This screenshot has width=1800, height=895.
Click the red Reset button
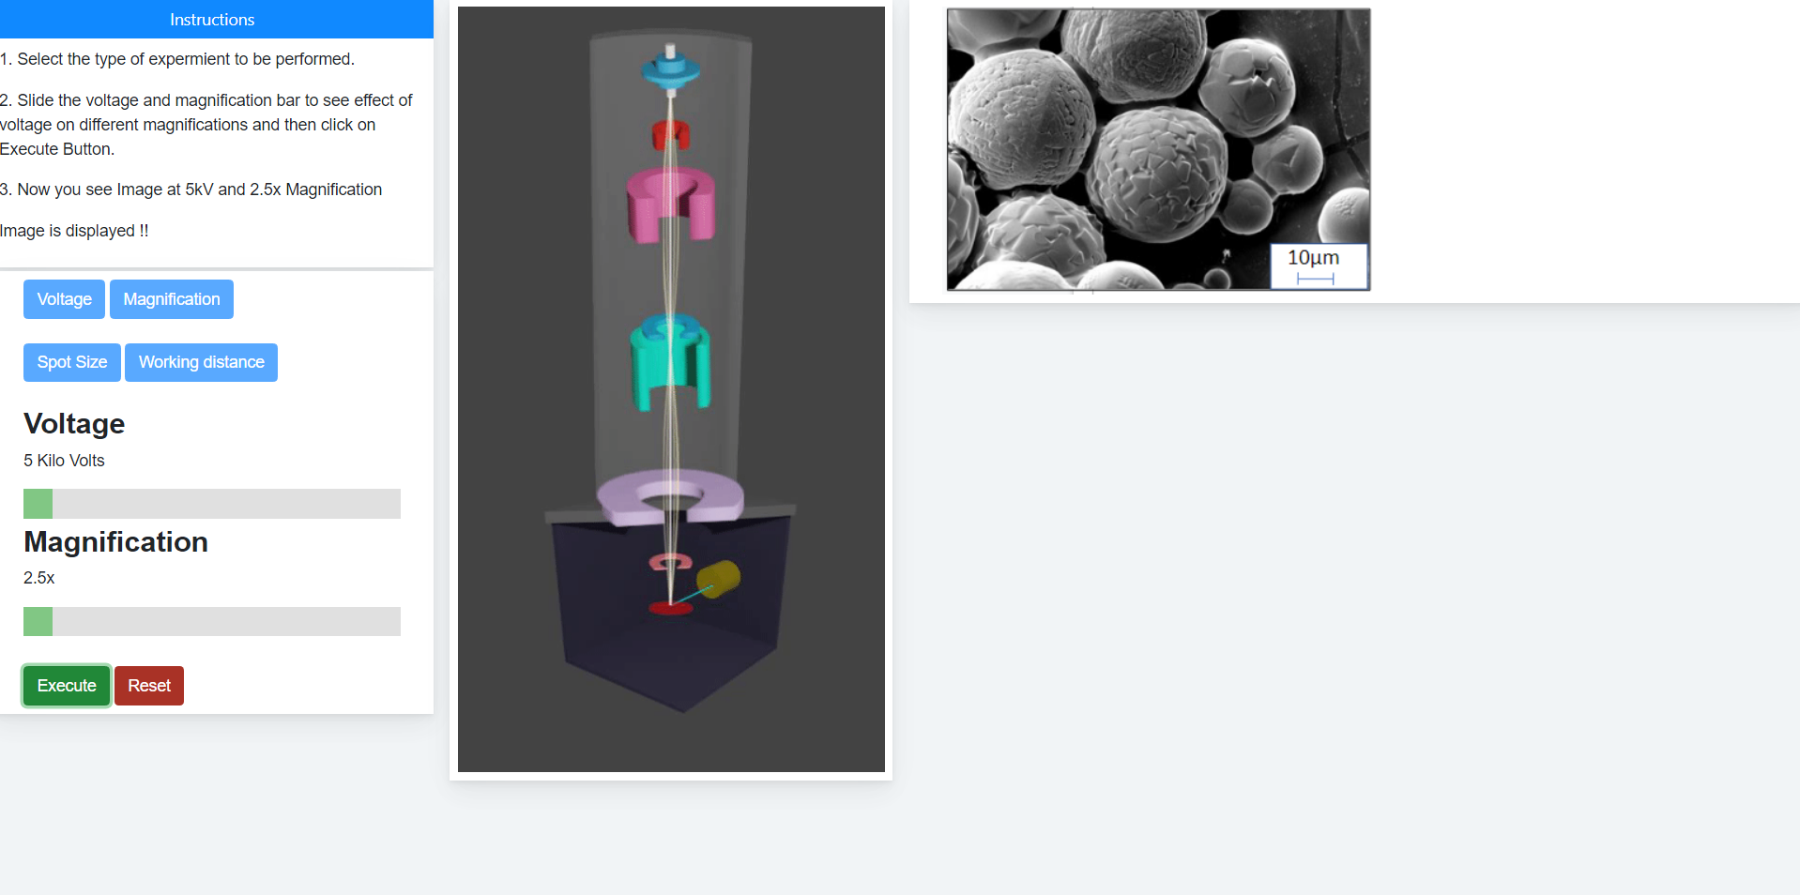149,686
